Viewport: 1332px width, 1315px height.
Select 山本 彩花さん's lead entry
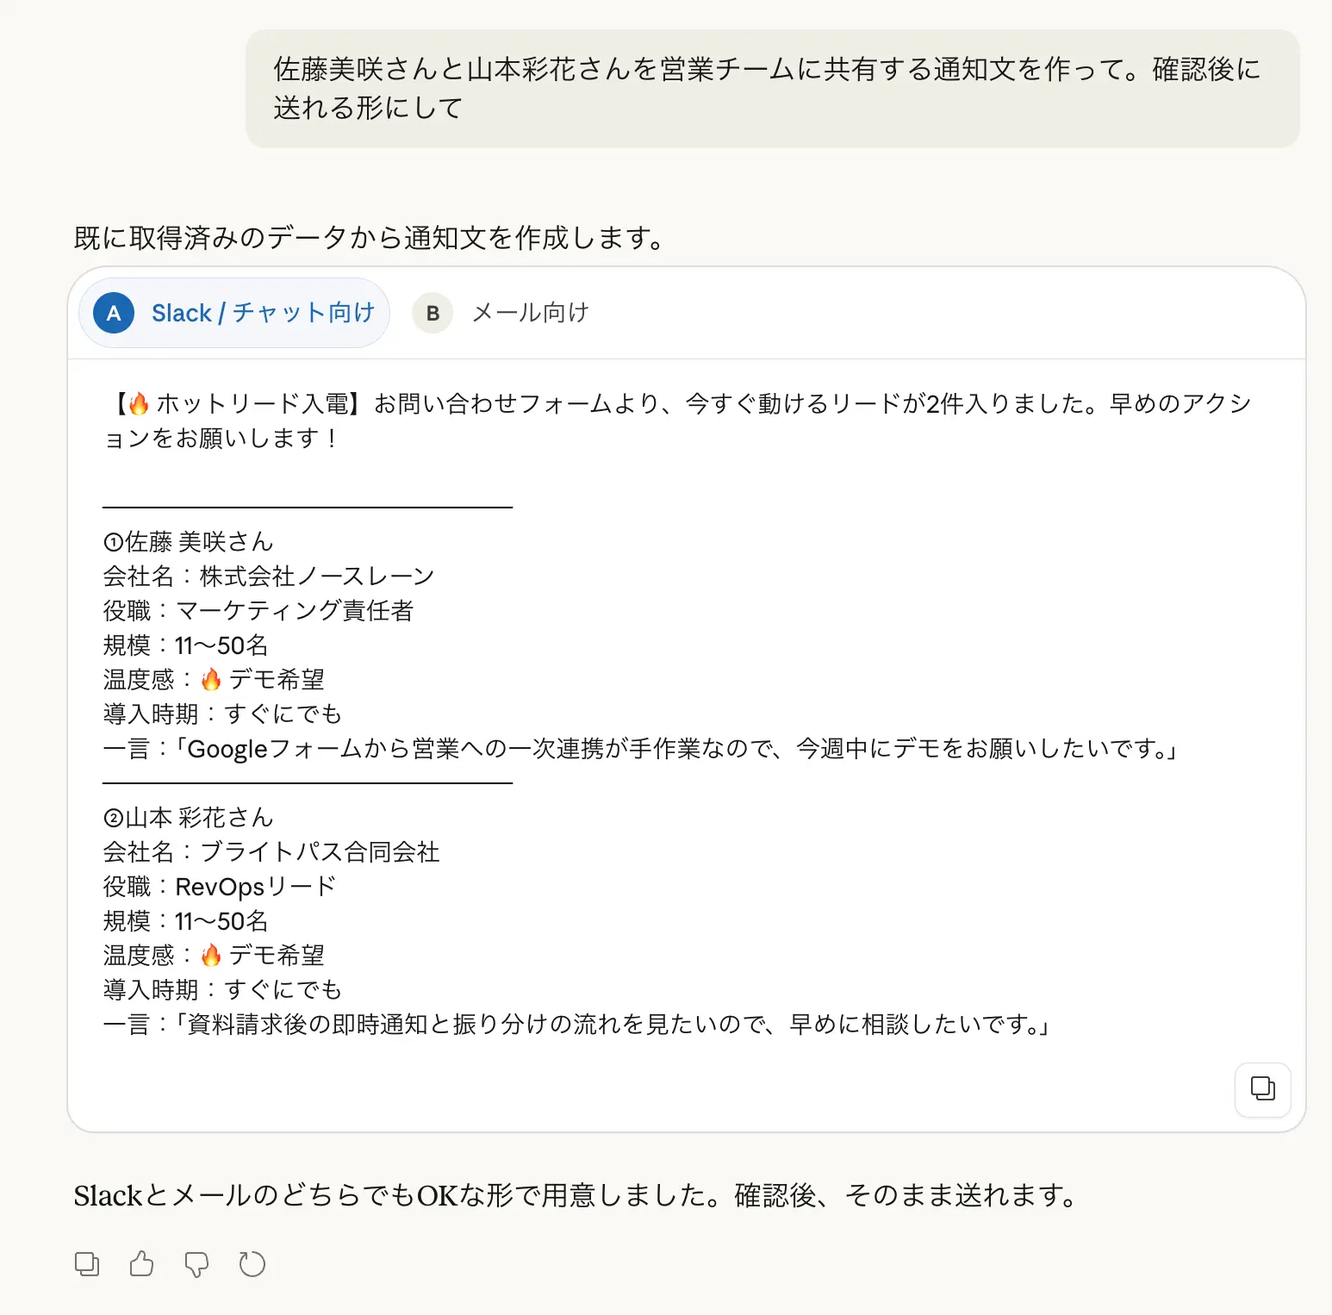pos(188,817)
